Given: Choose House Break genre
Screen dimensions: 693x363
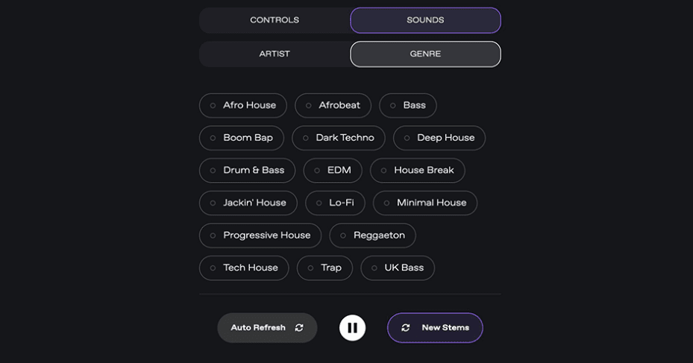Looking at the screenshot, I should click(418, 170).
